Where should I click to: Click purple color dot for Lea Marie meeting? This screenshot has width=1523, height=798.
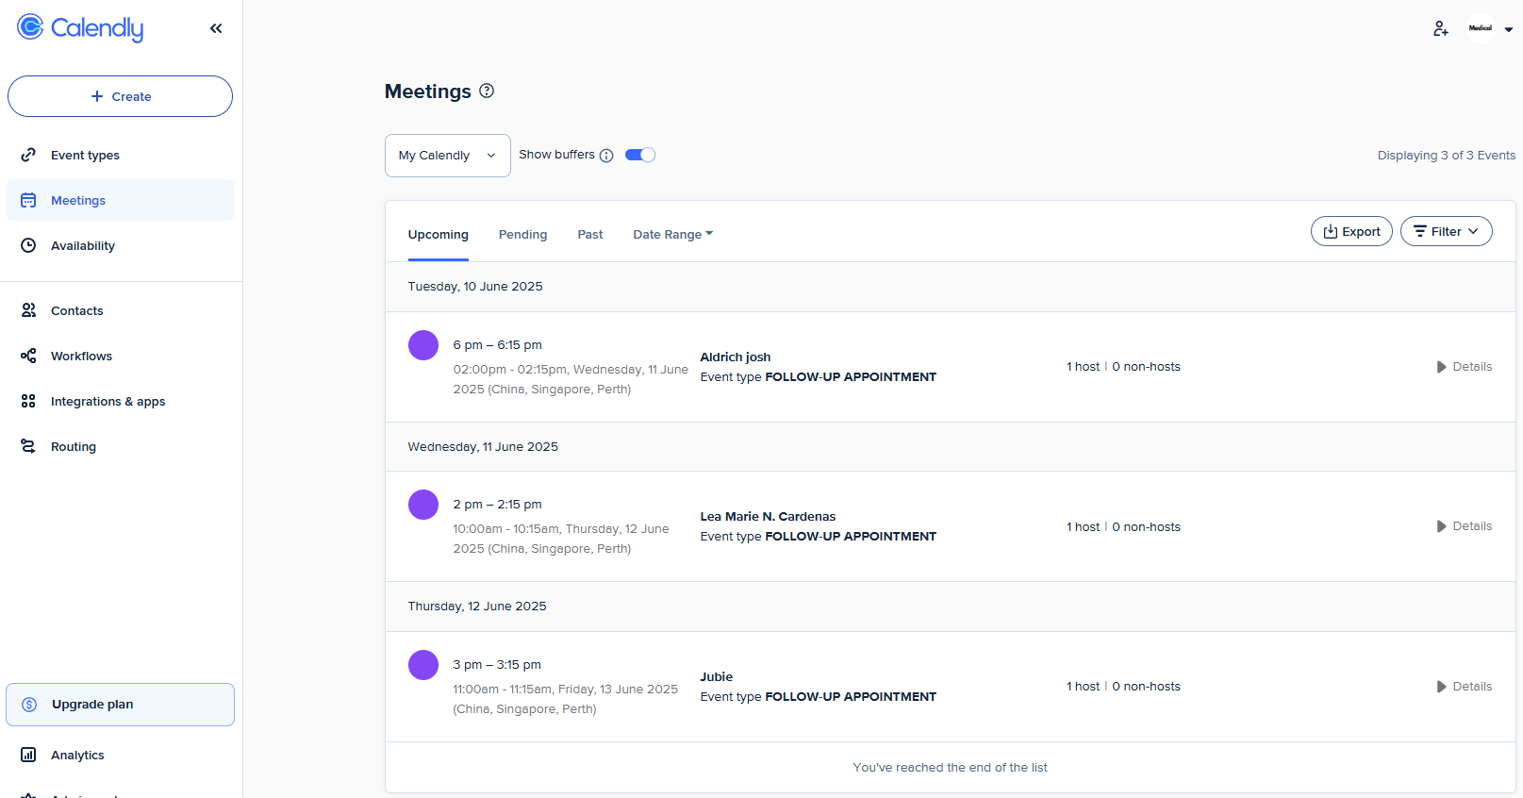click(x=423, y=505)
